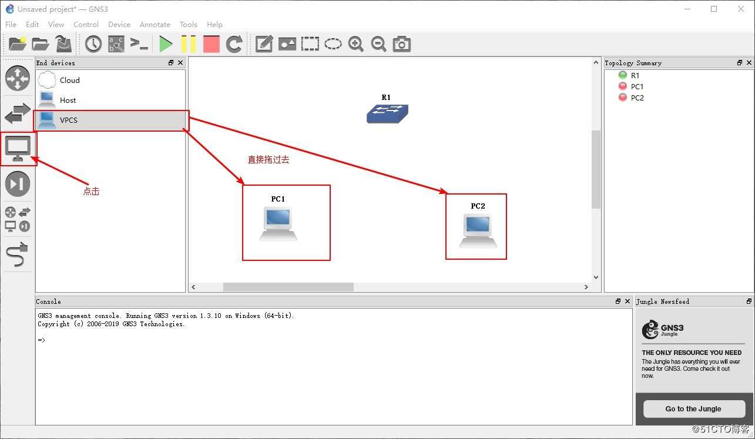The width and height of the screenshot is (755, 439).
Task: Reload all devices icon
Action: click(x=234, y=43)
